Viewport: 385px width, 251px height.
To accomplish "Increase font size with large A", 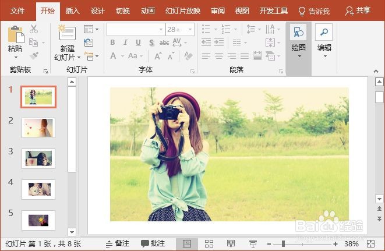I will coord(158,56).
